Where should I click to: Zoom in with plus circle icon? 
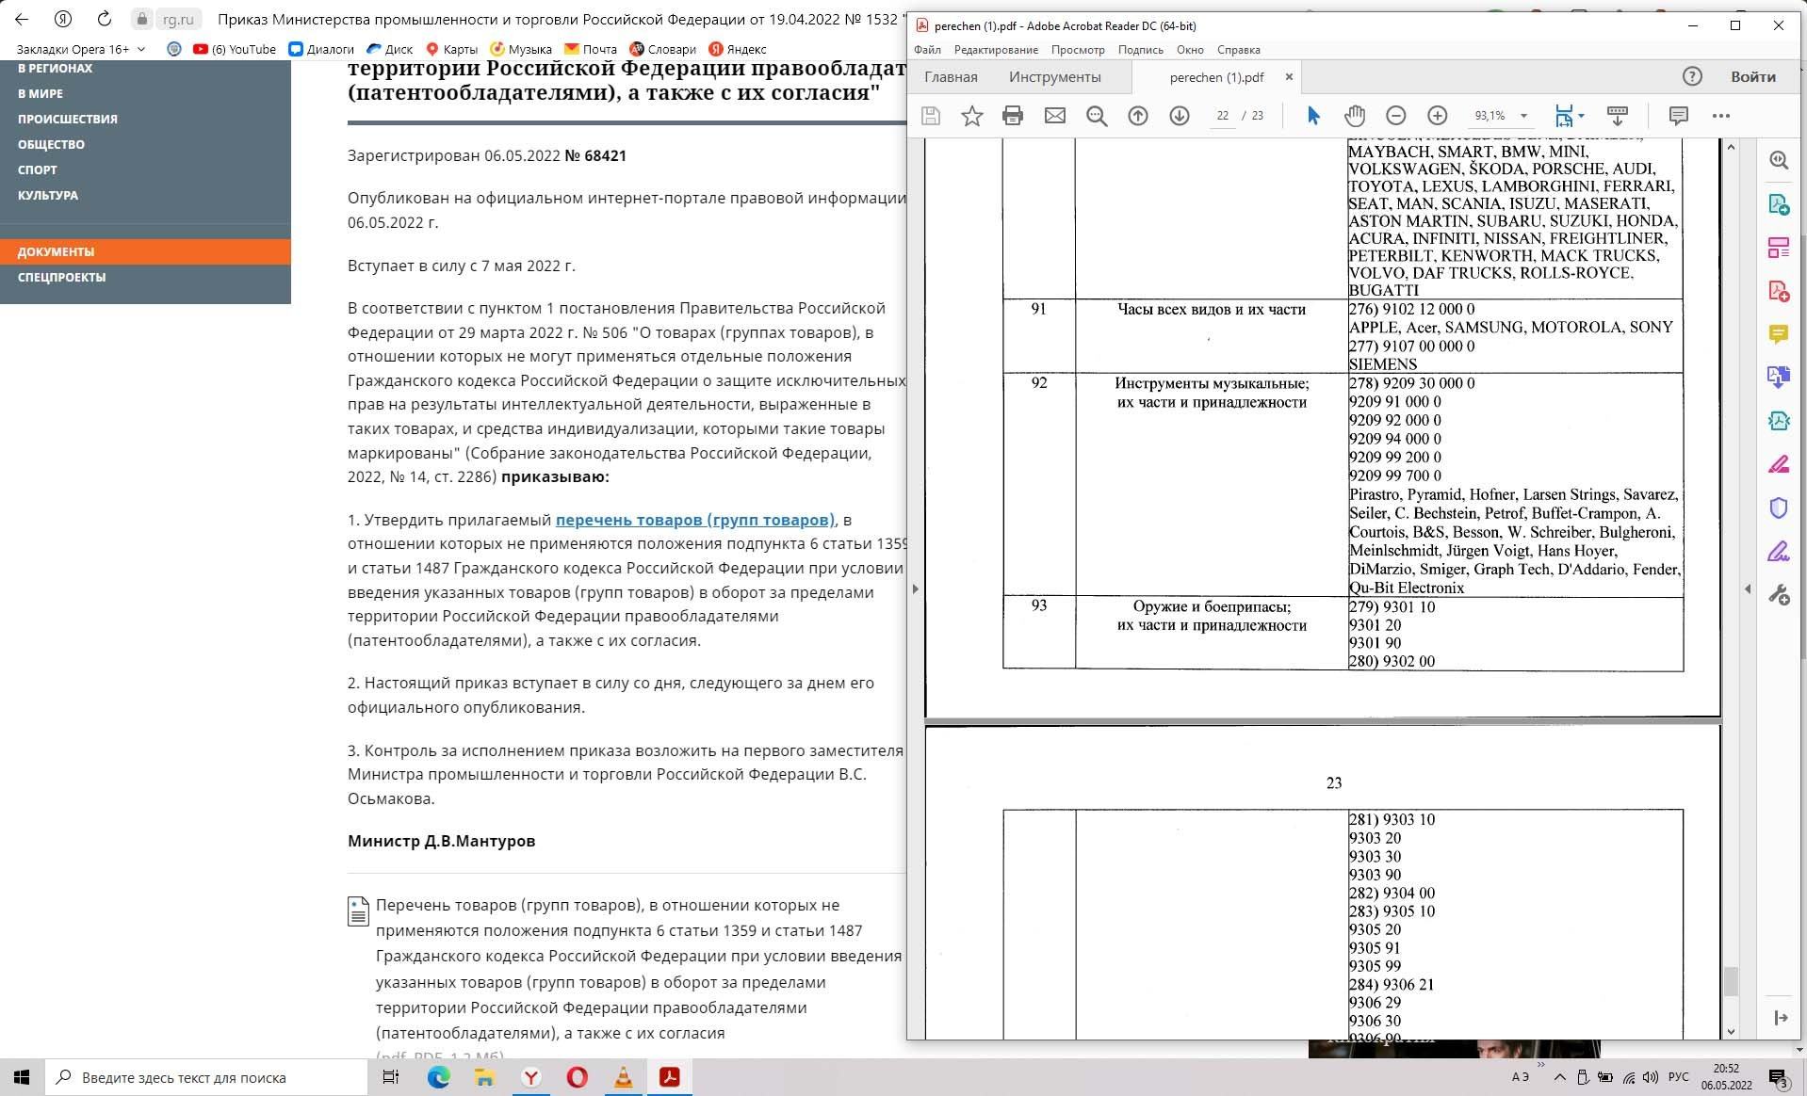click(x=1437, y=116)
